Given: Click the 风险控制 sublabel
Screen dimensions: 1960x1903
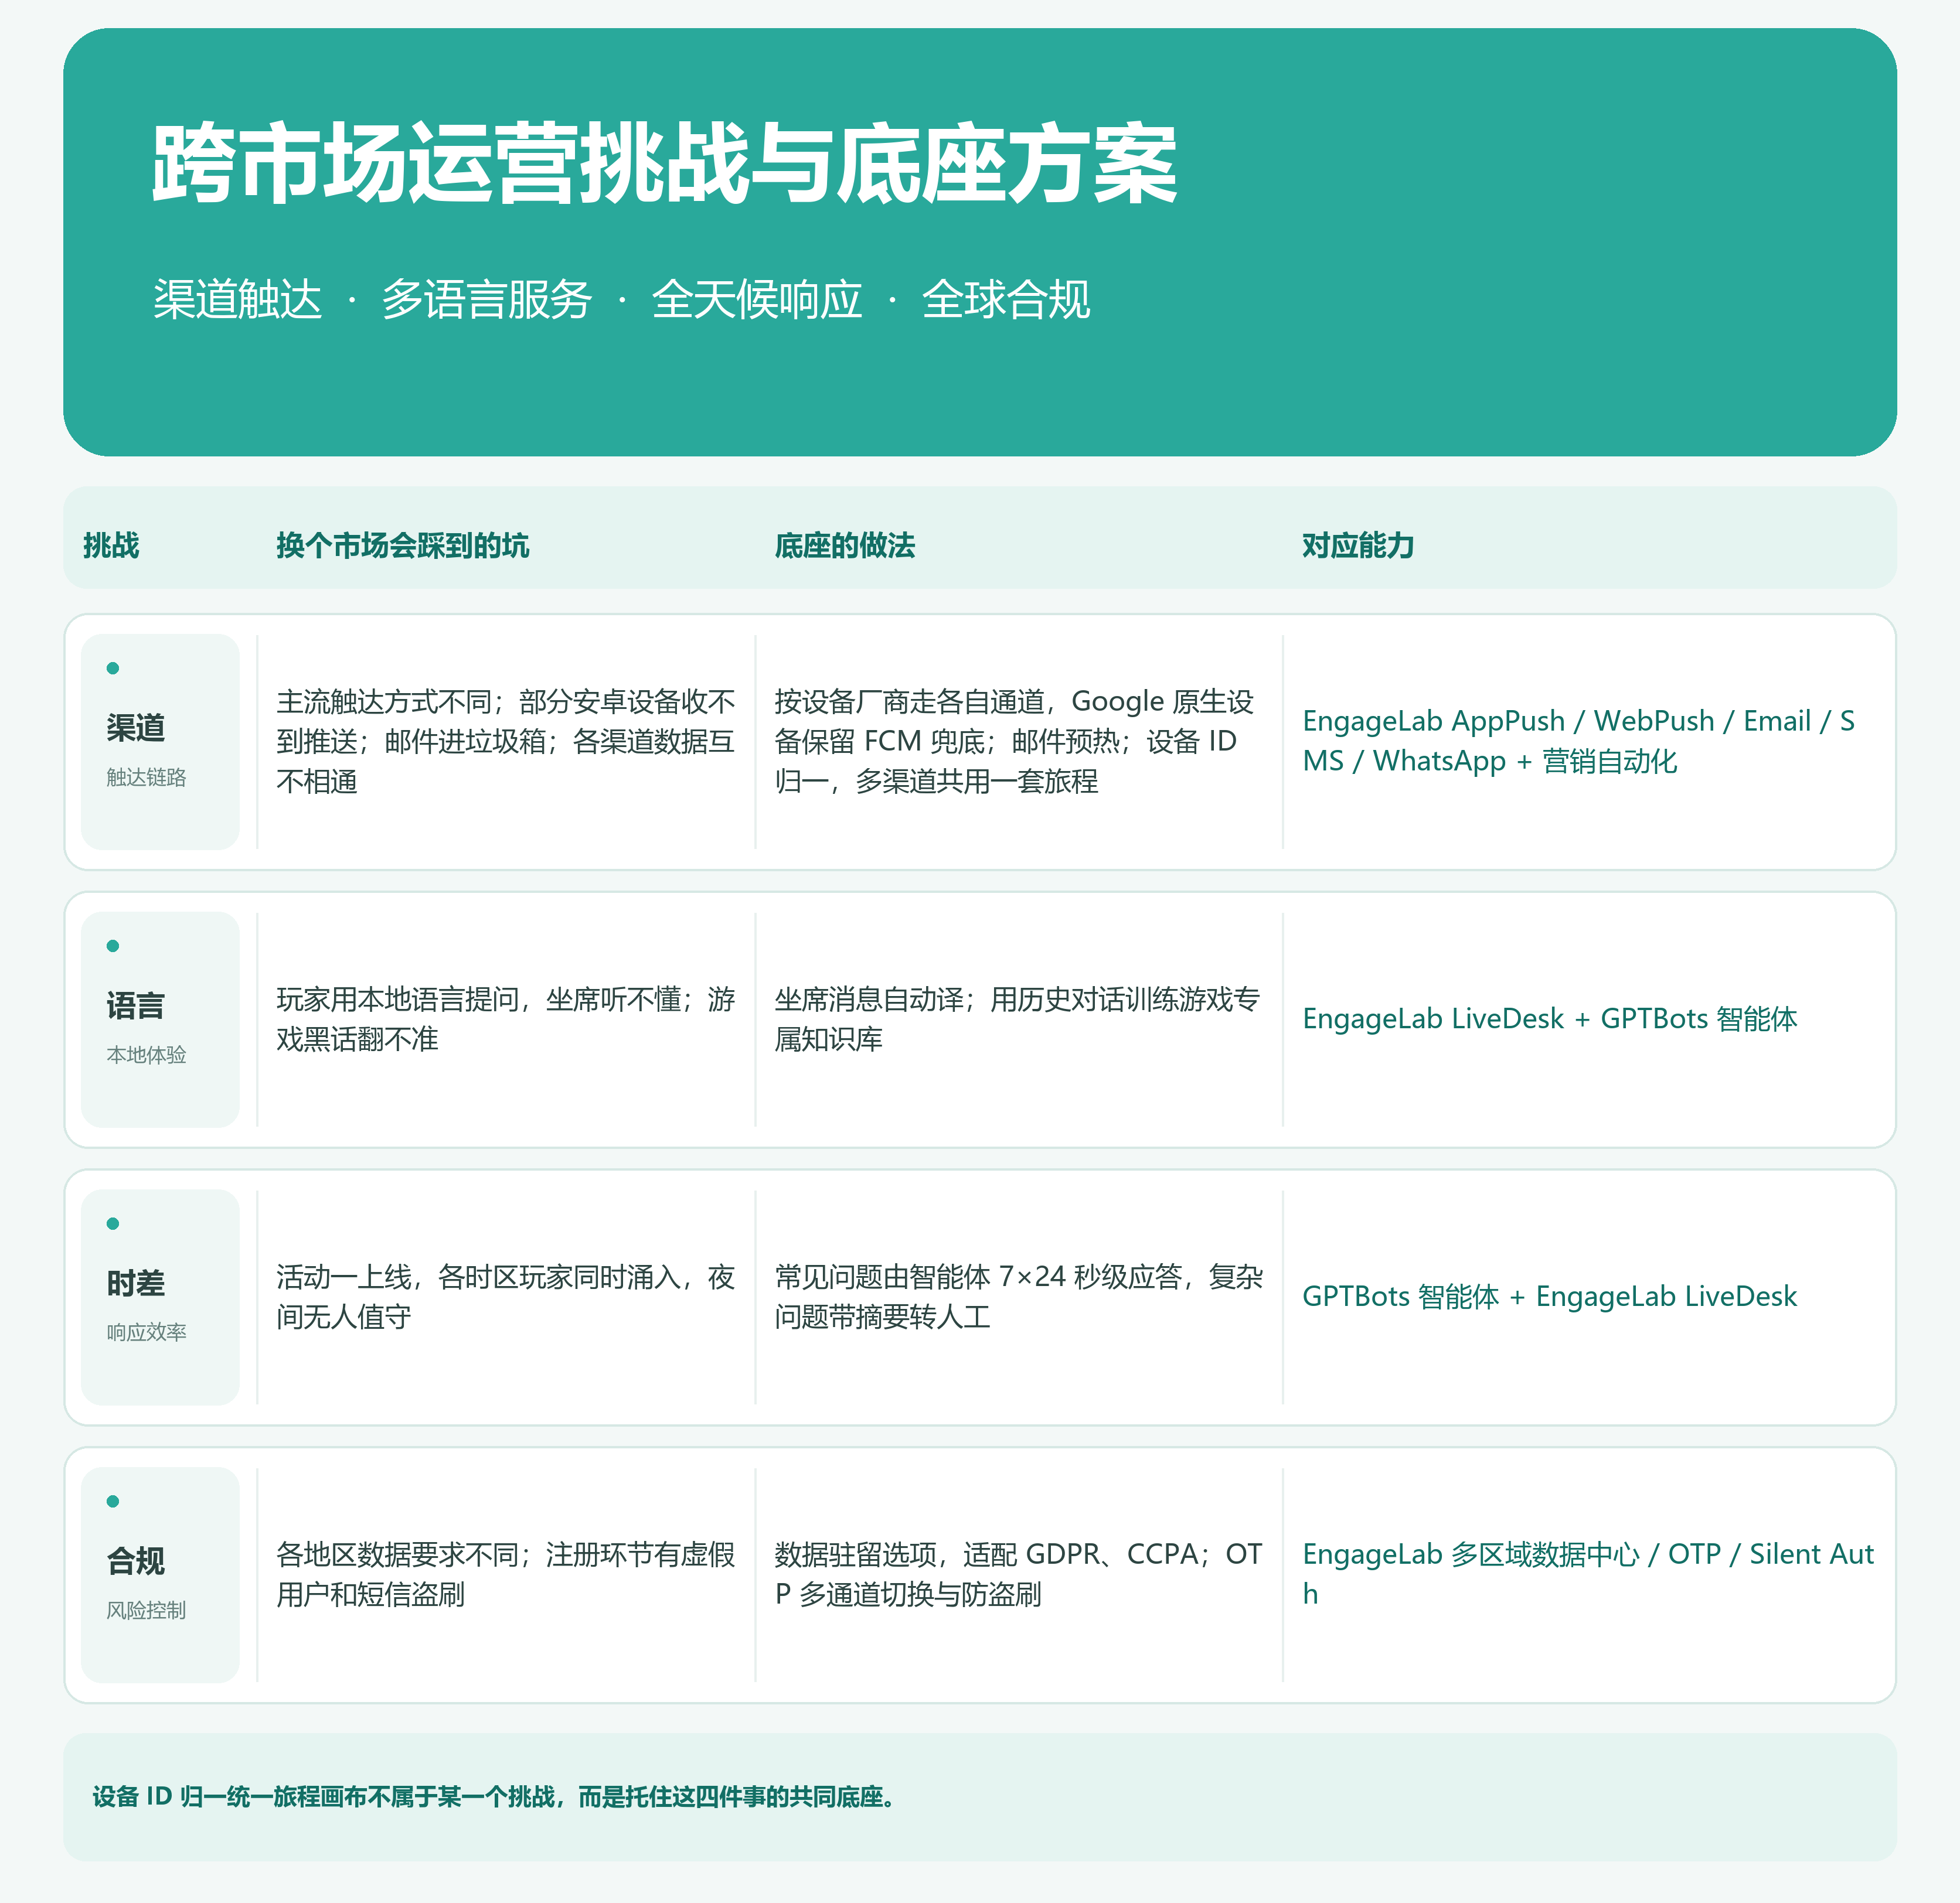Looking at the screenshot, I should (x=146, y=1610).
